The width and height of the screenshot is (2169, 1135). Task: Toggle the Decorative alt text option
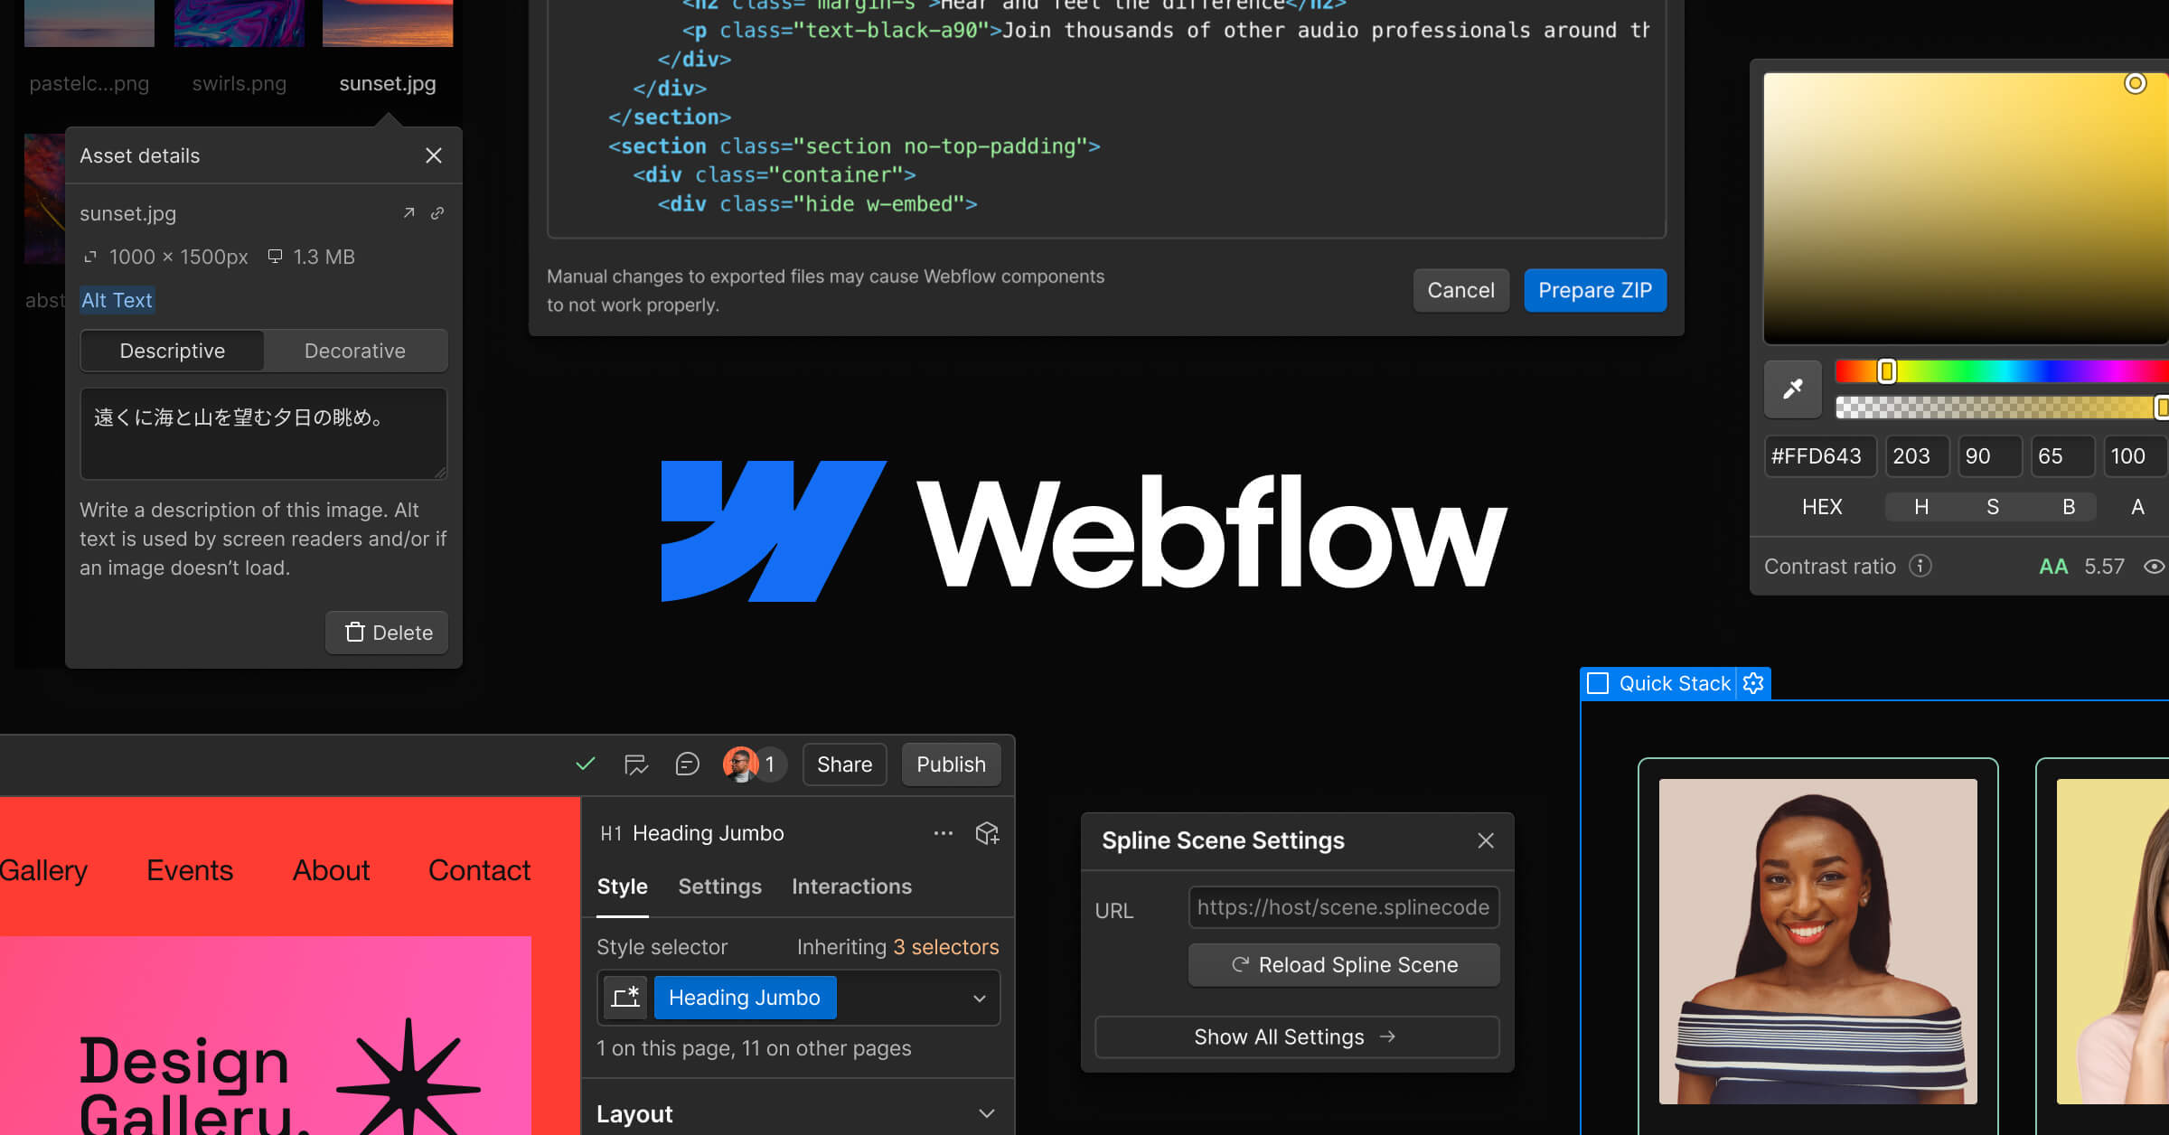(x=354, y=350)
